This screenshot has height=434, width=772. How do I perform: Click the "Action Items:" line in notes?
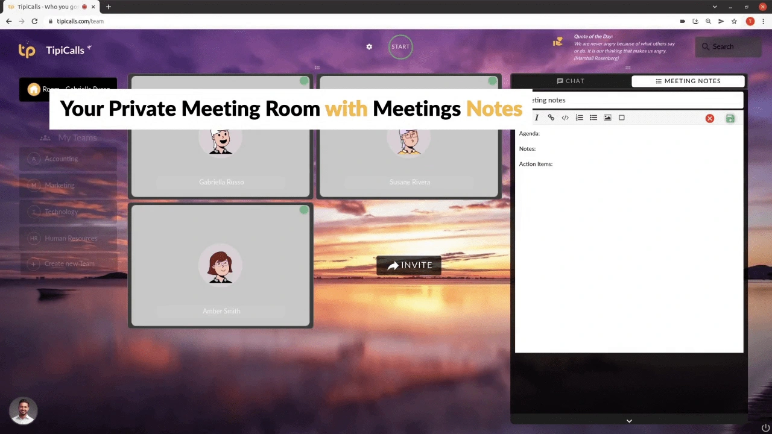pos(536,164)
